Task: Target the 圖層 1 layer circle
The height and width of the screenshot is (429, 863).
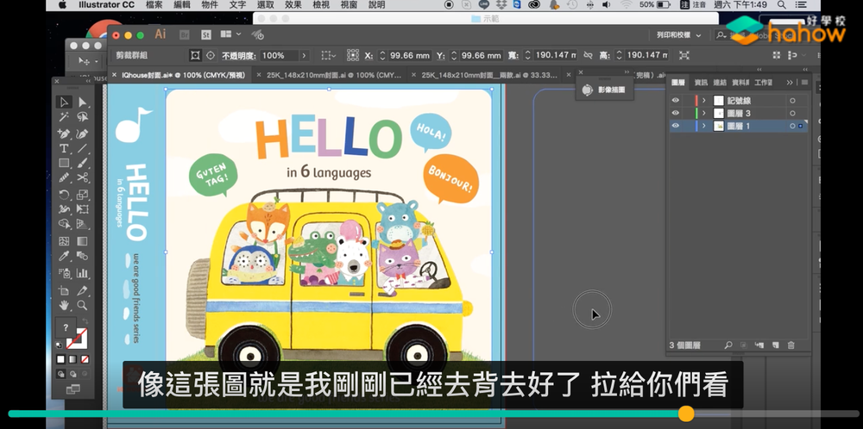Action: 792,126
